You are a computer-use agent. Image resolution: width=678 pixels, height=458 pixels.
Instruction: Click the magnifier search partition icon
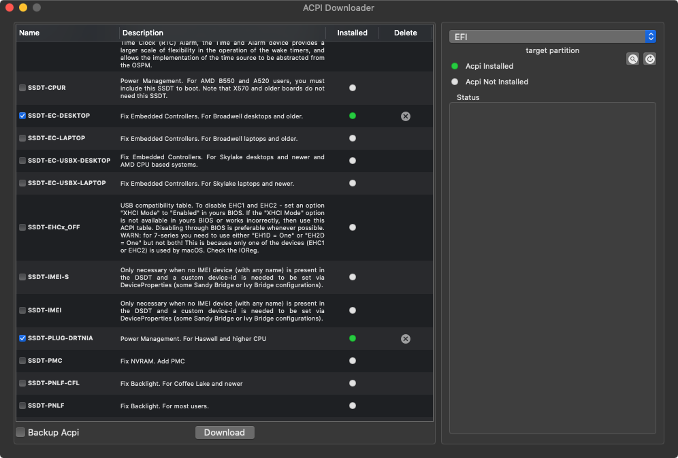[x=632, y=59]
